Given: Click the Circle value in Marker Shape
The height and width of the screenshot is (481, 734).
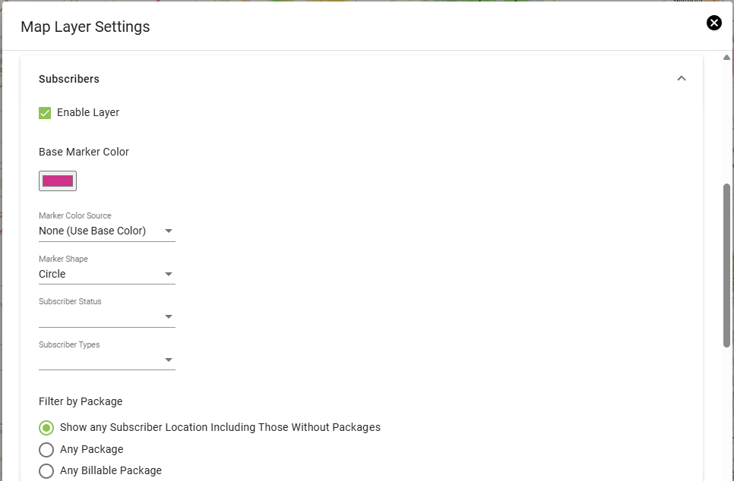Looking at the screenshot, I should click(52, 274).
